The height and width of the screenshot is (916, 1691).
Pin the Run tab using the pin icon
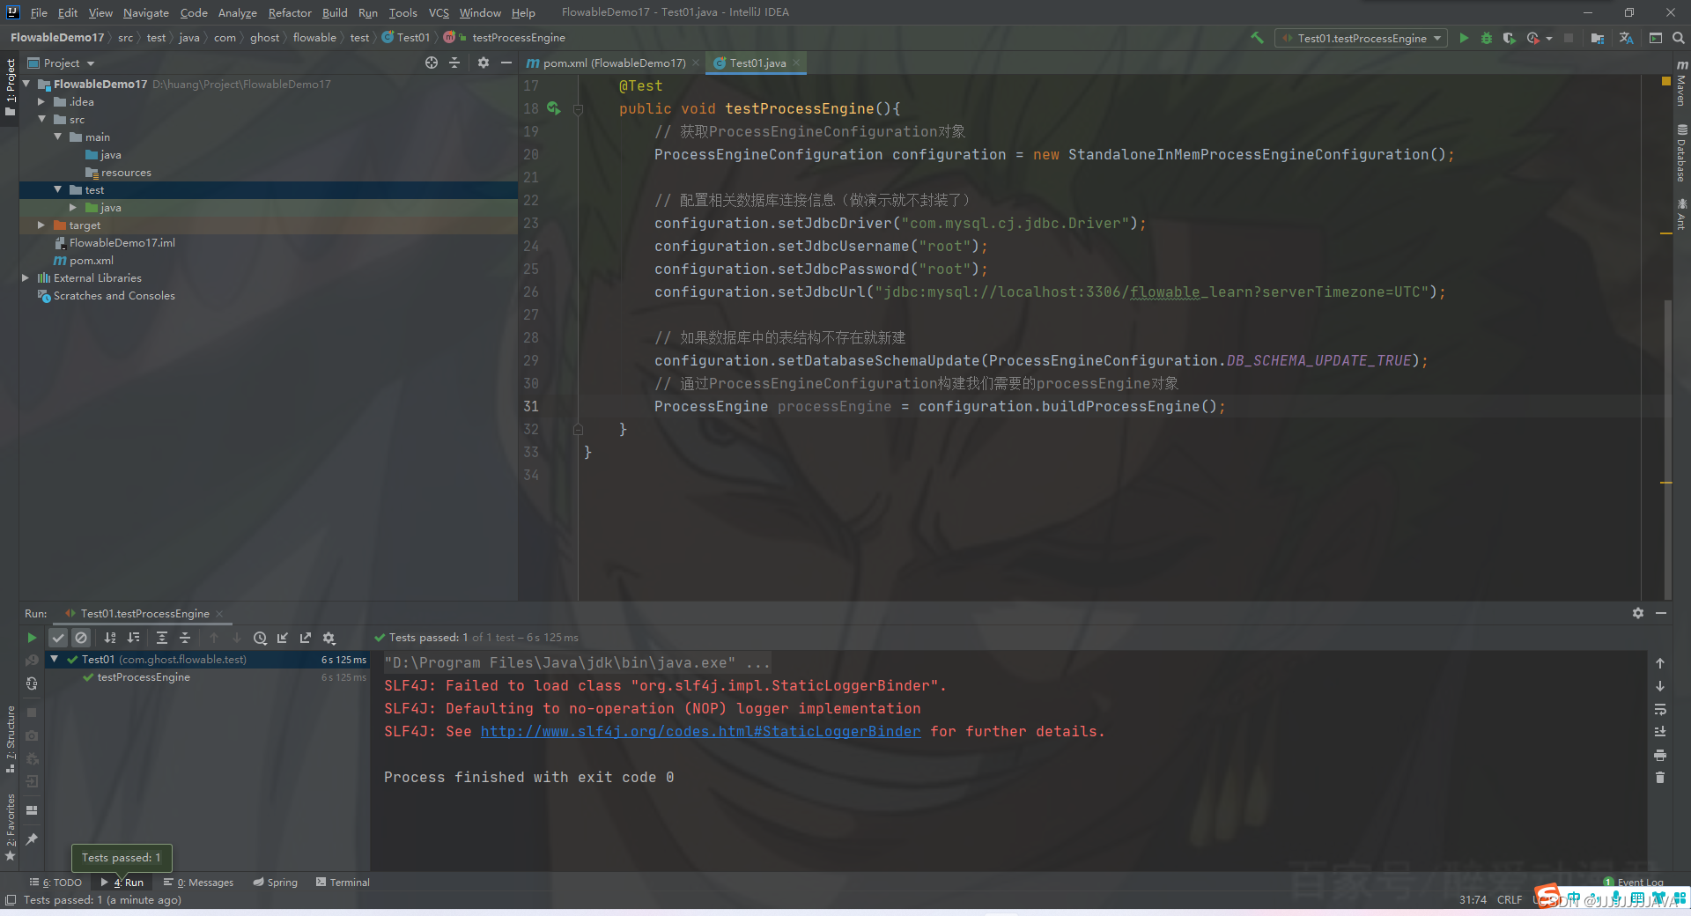(x=32, y=838)
